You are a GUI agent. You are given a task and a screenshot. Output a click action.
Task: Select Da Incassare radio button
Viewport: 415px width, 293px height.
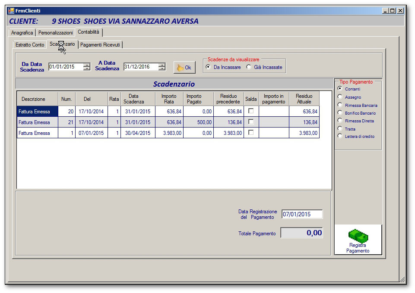(208, 67)
